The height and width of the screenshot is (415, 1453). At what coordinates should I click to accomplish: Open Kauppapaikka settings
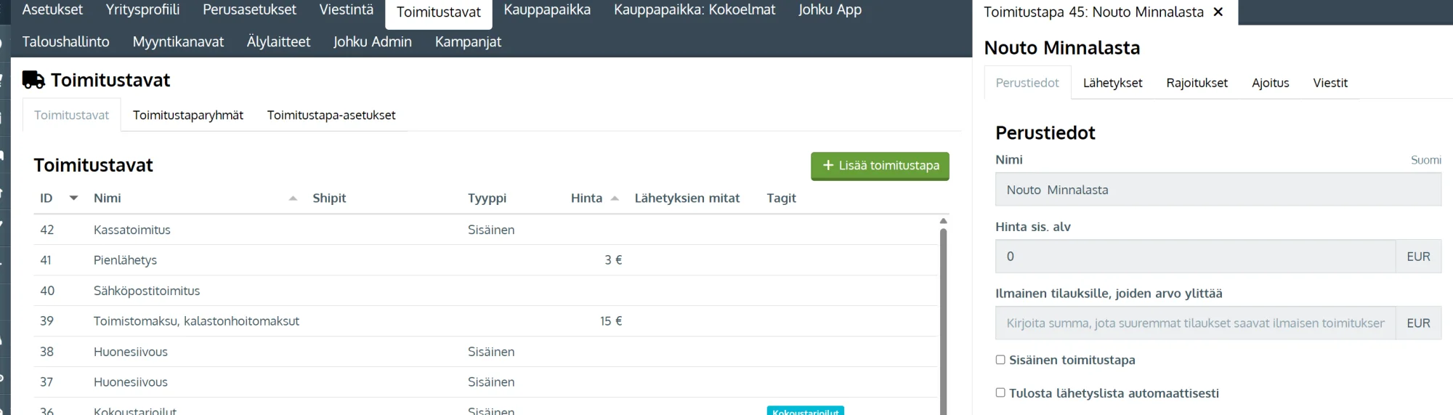coord(547,10)
